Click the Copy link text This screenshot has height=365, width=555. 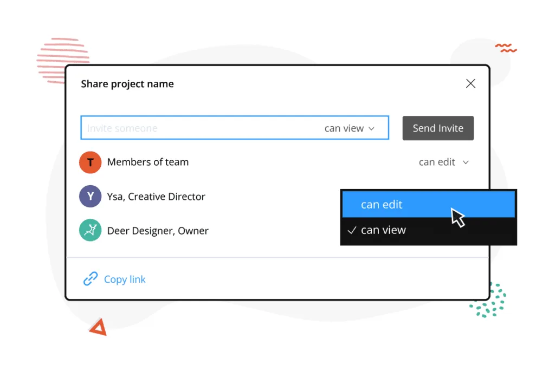(x=125, y=279)
